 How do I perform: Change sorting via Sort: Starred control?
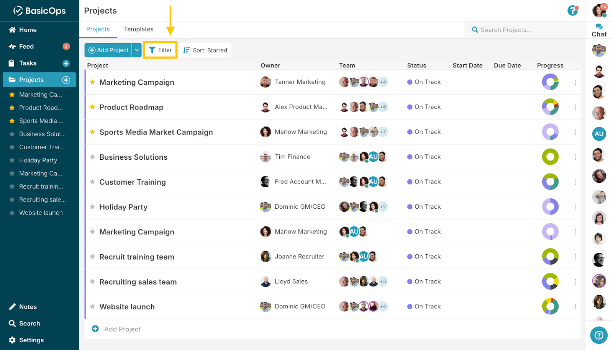205,50
